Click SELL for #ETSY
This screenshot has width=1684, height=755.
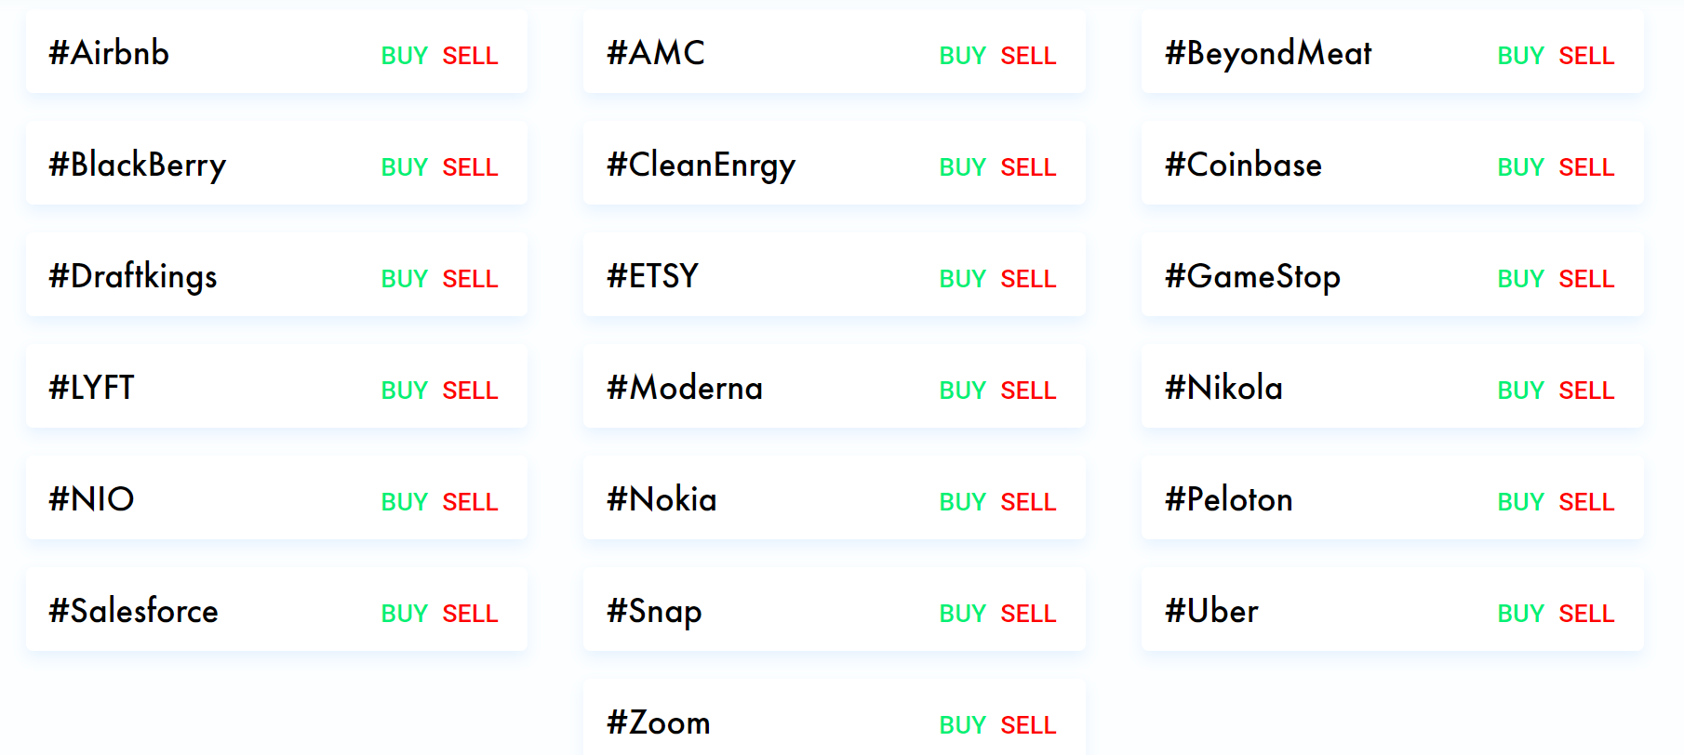[1028, 279]
